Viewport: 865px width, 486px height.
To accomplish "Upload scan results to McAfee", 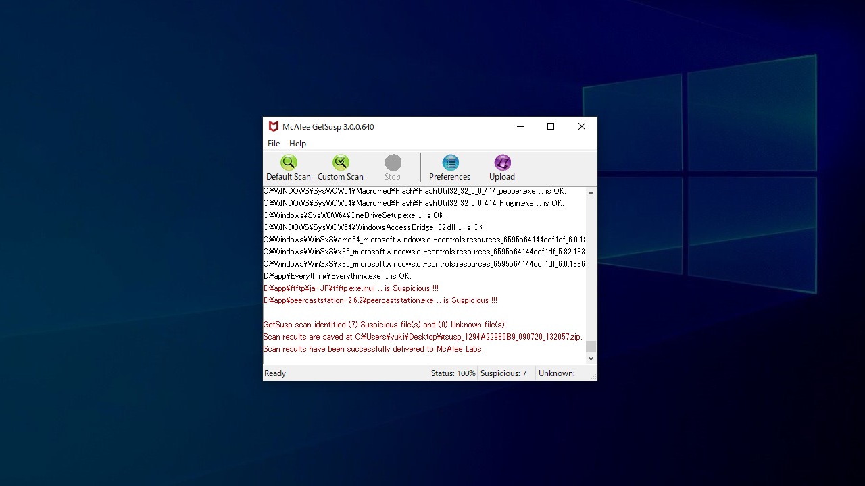I will [502, 168].
